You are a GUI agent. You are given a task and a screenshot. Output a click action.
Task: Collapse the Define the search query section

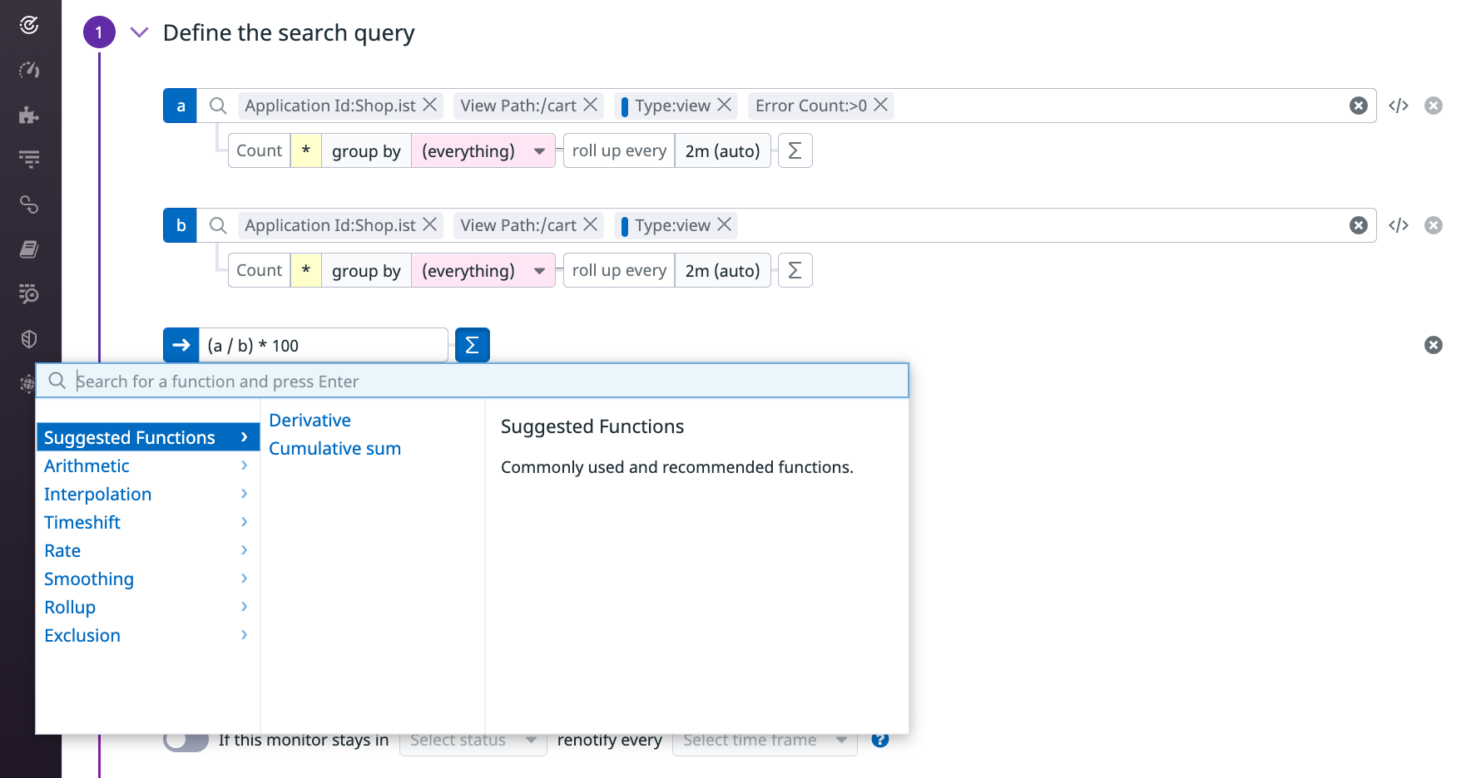(x=139, y=32)
